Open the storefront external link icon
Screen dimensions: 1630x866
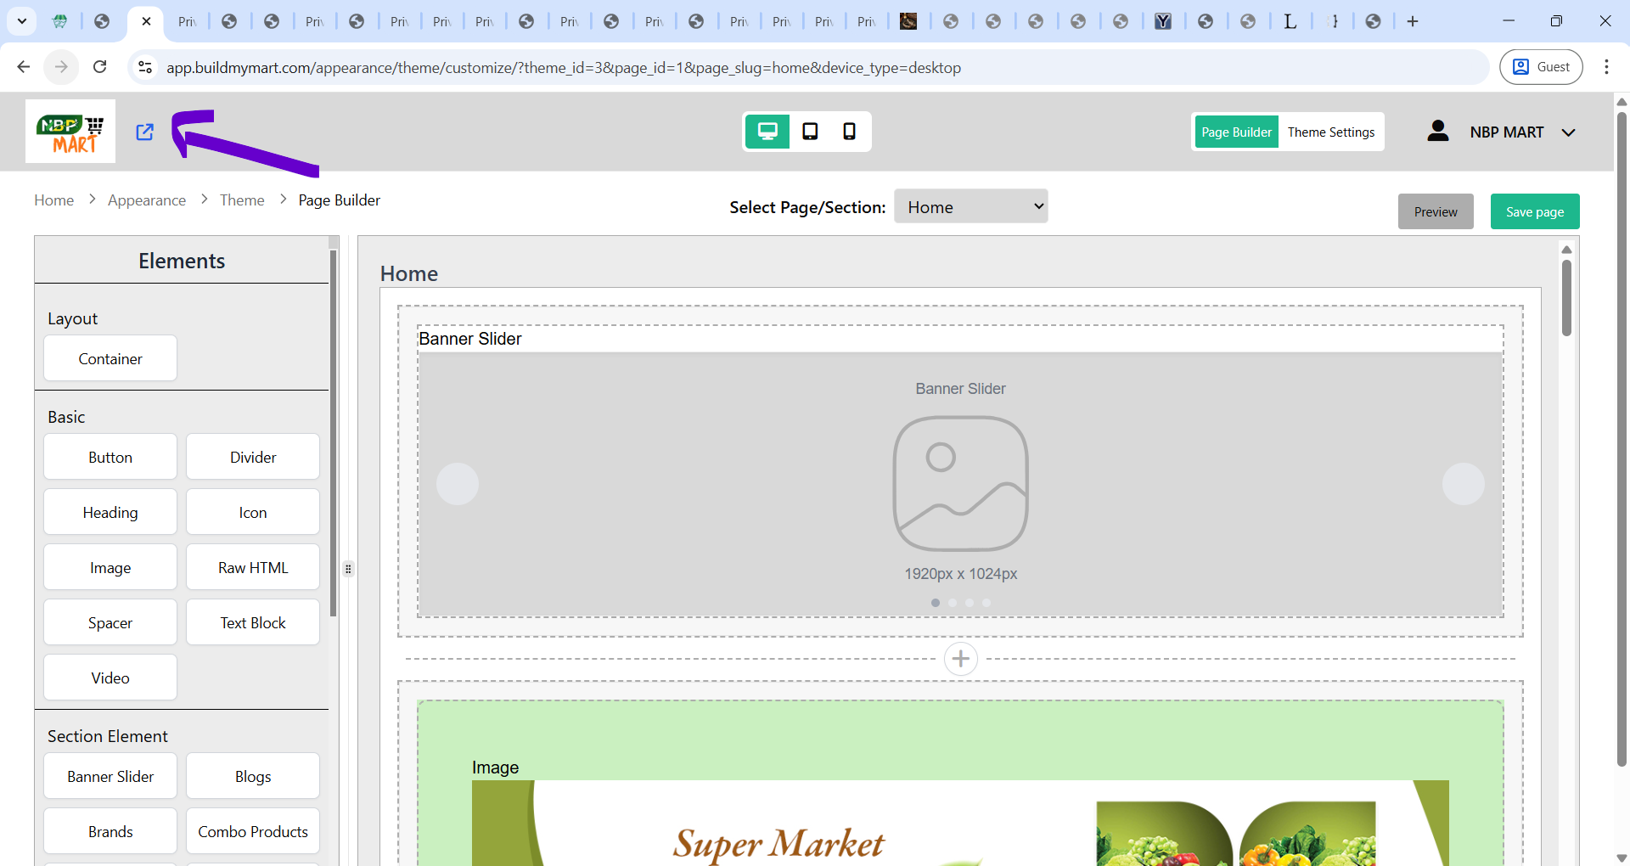point(145,132)
